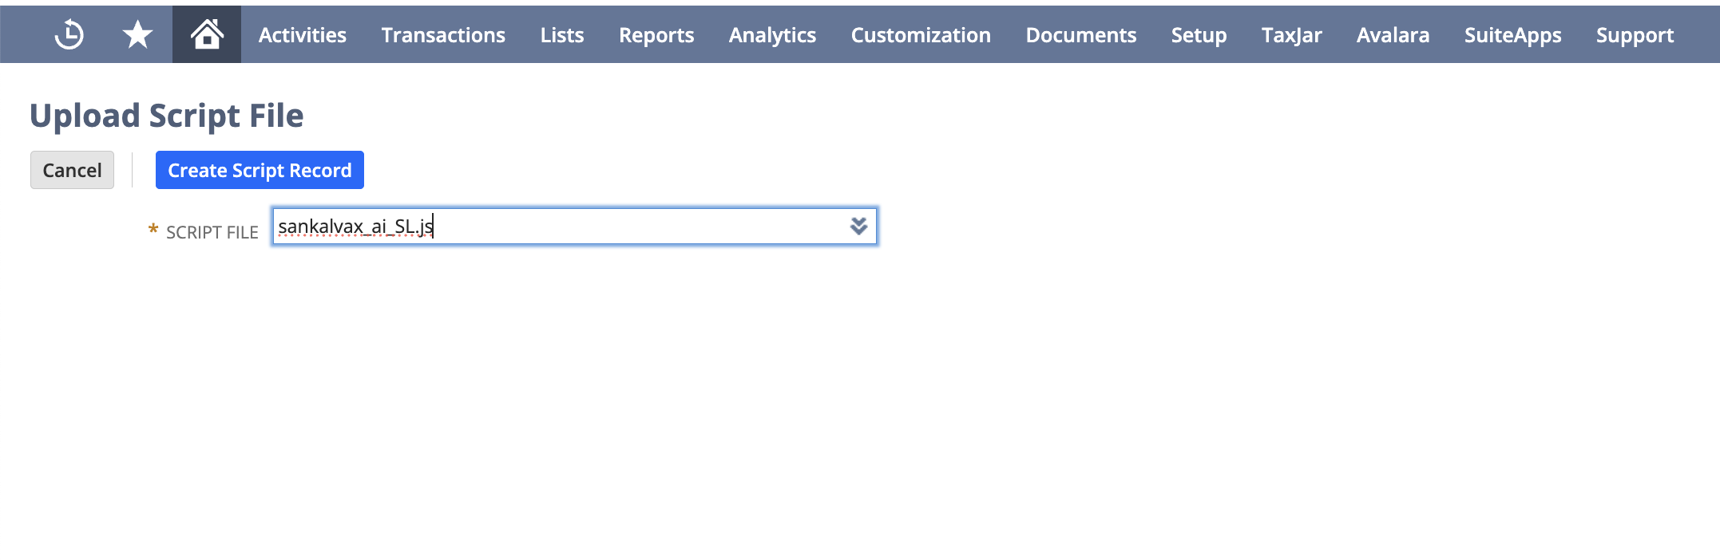Viewport: 1720px width, 560px height.
Task: Open the Shortcuts star icon
Action: [x=137, y=34]
